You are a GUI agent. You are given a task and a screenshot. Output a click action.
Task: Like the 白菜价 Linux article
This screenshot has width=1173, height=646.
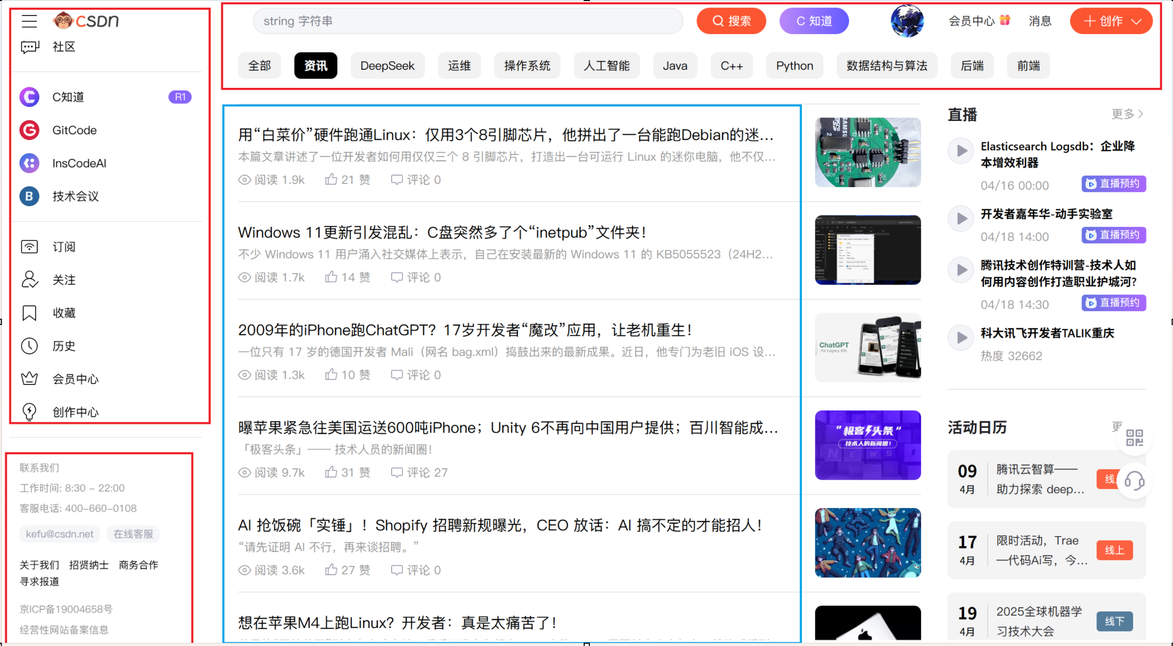331,179
